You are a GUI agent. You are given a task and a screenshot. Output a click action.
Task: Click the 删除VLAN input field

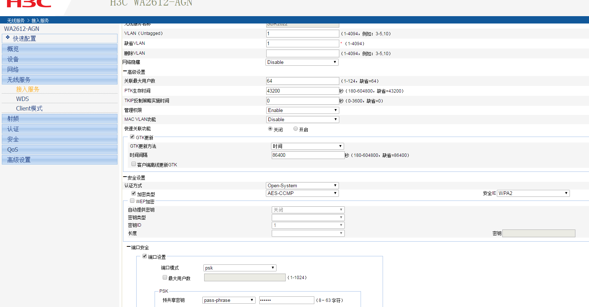[x=303, y=53]
